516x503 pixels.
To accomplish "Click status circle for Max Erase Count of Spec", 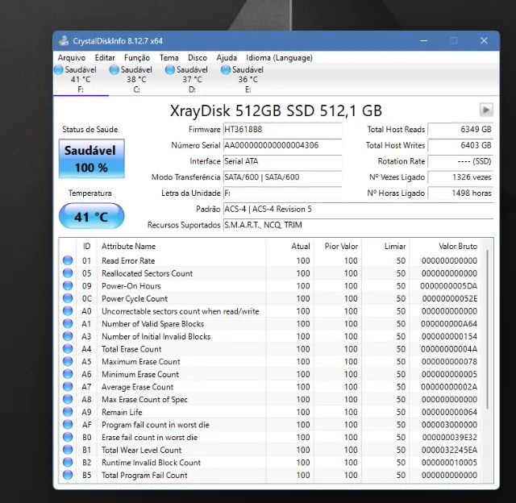I will click(68, 399).
